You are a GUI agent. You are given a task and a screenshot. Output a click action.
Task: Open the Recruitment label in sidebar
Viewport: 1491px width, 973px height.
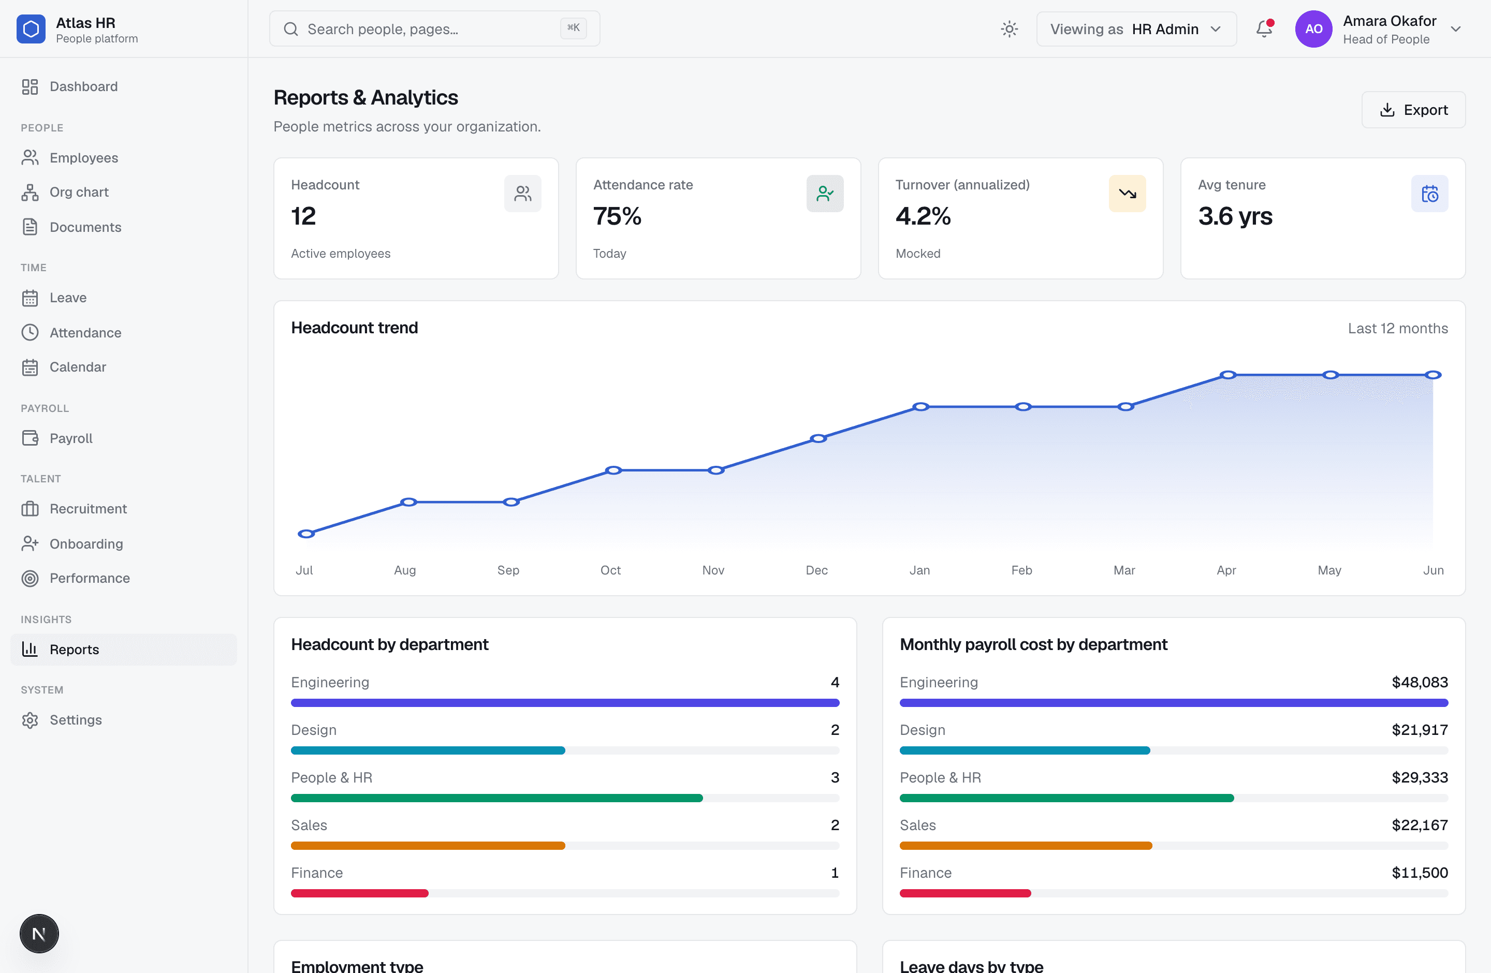[x=89, y=508]
